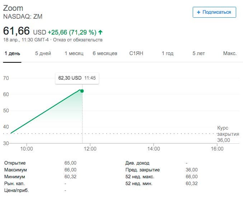Click the Цена/приб. label
Screen dimensions: 243x197
[x=17, y=190]
